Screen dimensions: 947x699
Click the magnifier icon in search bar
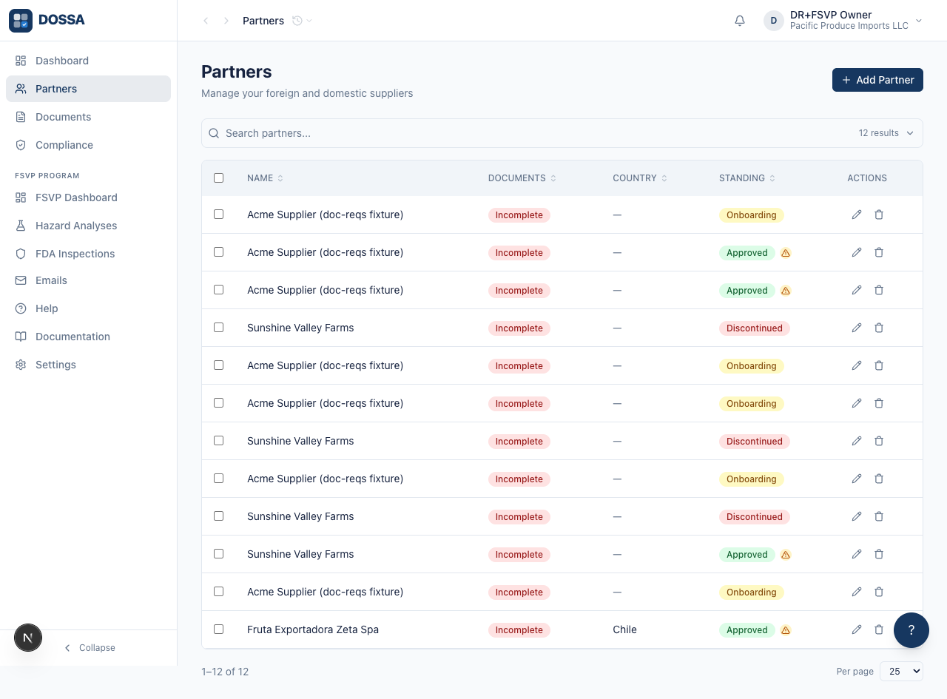214,133
